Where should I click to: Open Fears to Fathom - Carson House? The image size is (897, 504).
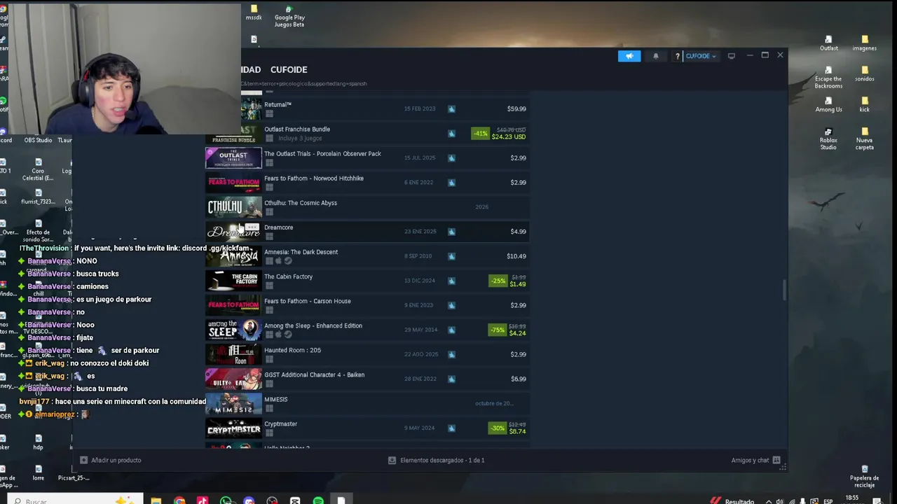[367, 305]
